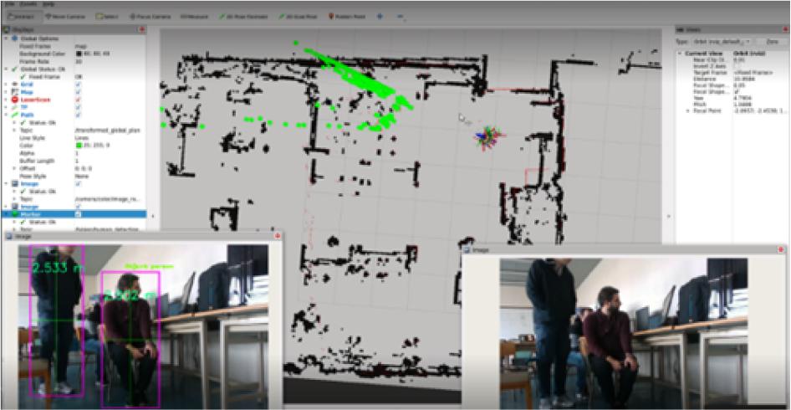Click the Focus Camera tool
The height and width of the screenshot is (410, 791).
tap(145, 16)
